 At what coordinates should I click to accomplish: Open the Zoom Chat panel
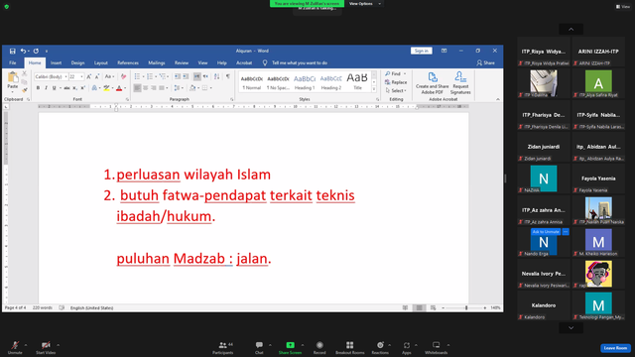tap(259, 348)
